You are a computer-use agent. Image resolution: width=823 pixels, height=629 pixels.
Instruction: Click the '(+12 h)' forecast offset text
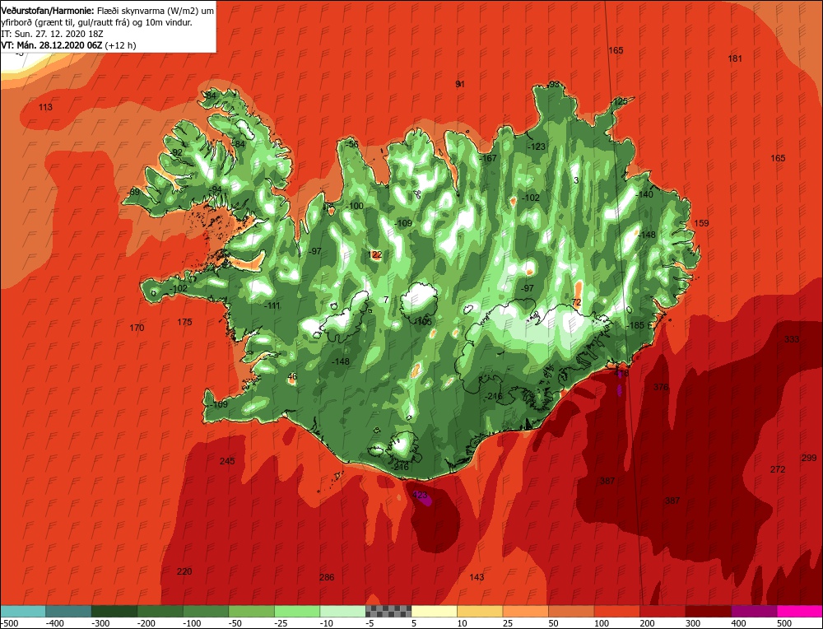click(x=121, y=45)
